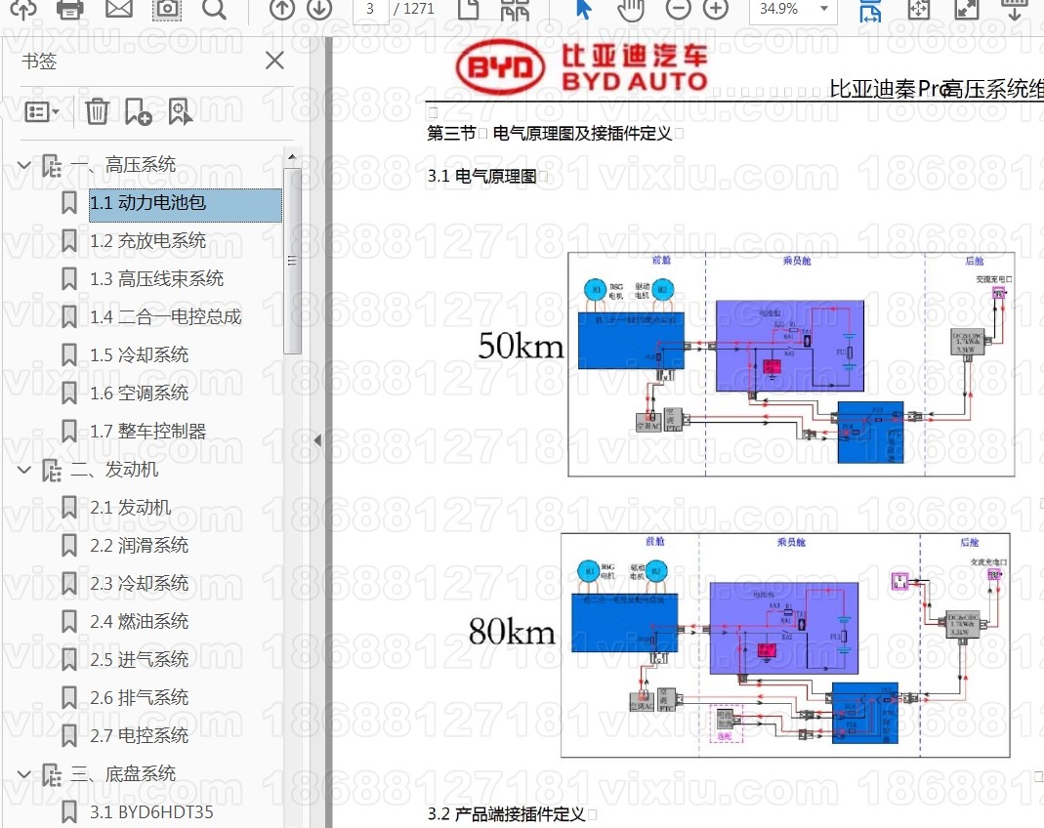Collapse the 二、发动机 bookmark group
1044x828 pixels.
tap(24, 470)
